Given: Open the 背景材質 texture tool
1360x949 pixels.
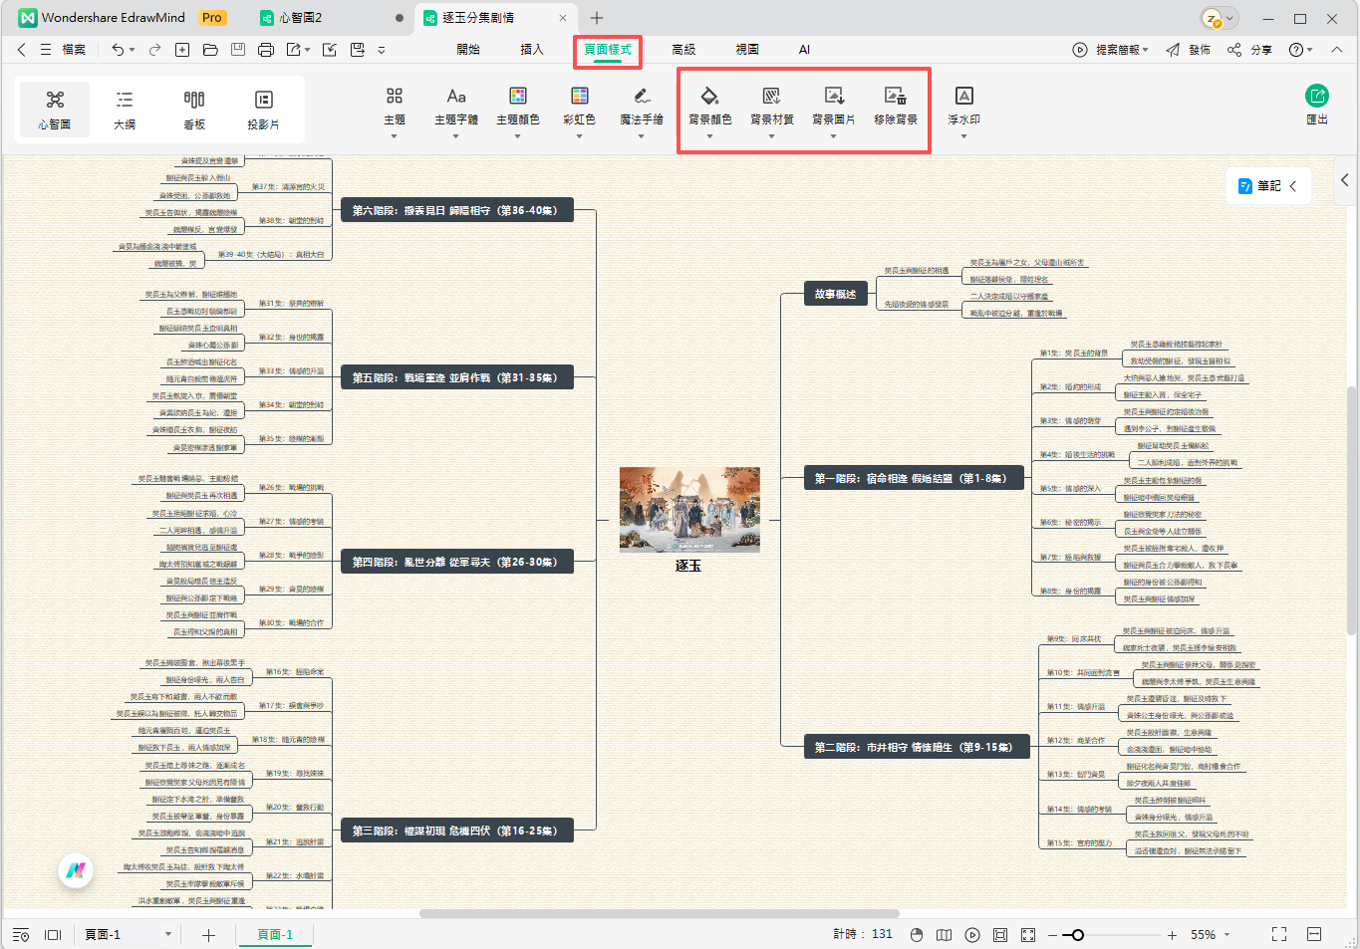Looking at the screenshot, I should 771,97.
